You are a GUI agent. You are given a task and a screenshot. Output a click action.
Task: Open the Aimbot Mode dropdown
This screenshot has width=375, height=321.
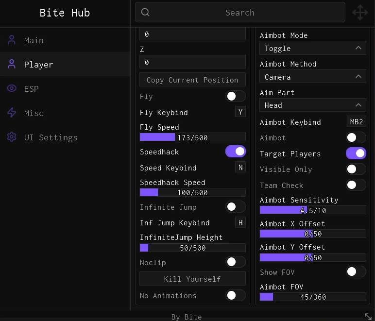pyautogui.click(x=312, y=49)
